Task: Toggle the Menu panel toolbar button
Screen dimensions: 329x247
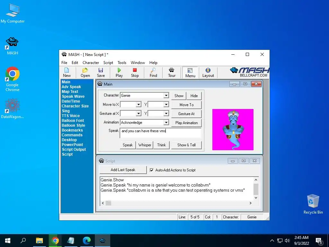Action: (190, 73)
